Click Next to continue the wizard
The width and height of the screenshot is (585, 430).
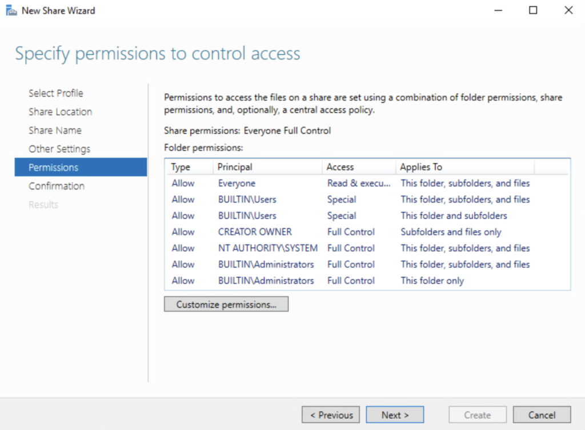[395, 415]
